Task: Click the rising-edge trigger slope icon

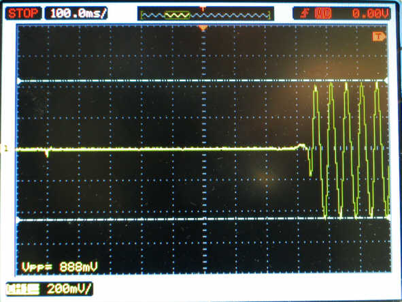Action: pyautogui.click(x=304, y=13)
